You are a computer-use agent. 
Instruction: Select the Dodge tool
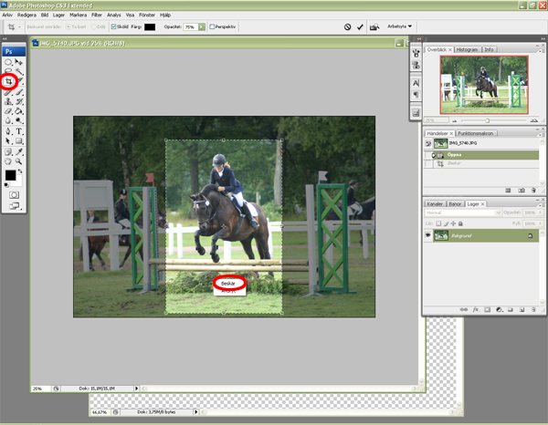pyautogui.click(x=19, y=120)
